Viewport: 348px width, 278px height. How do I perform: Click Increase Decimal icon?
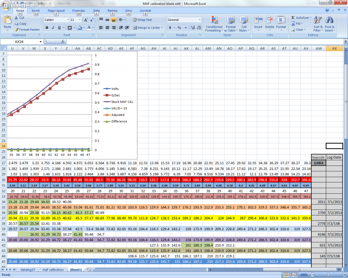click(x=193, y=28)
